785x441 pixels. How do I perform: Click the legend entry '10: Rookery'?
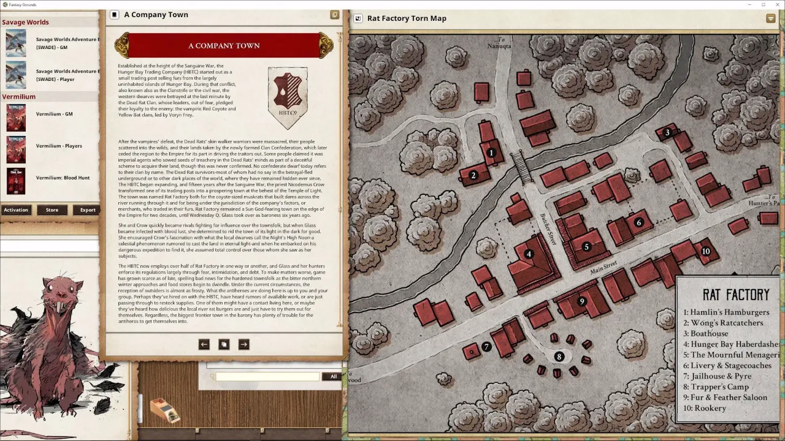click(x=704, y=408)
